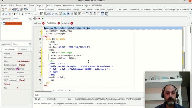The height and width of the screenshot is (108, 192).
Task: Pick the TComboBox component icon
Action: click(x=79, y=14)
